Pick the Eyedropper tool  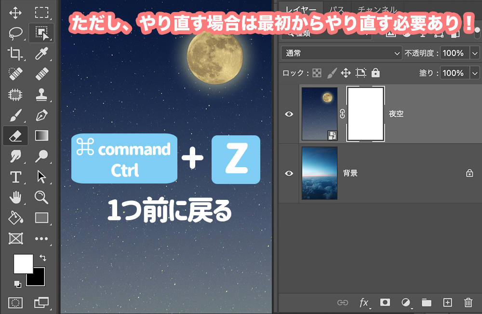[41, 53]
